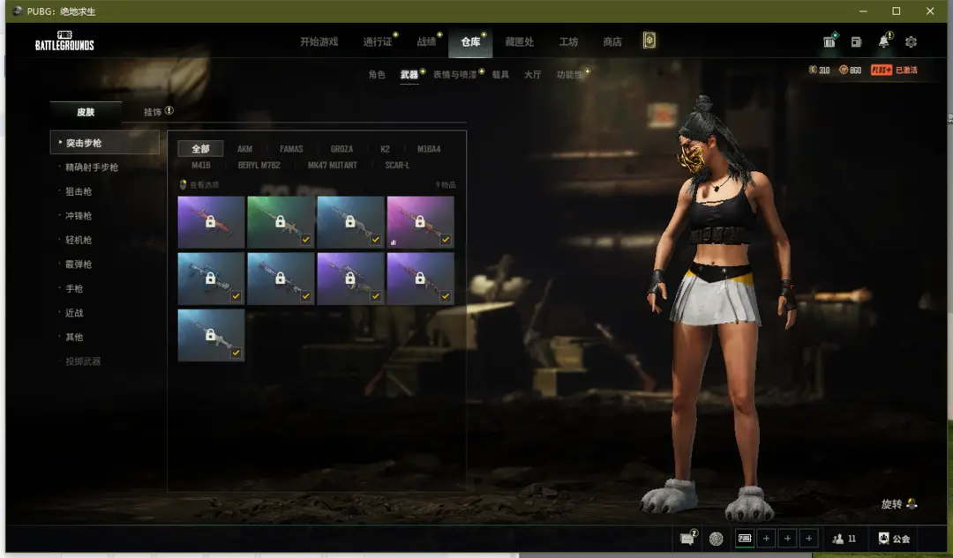Open chat messages icon with badge 2
The image size is (953, 558).
pyautogui.click(x=687, y=539)
